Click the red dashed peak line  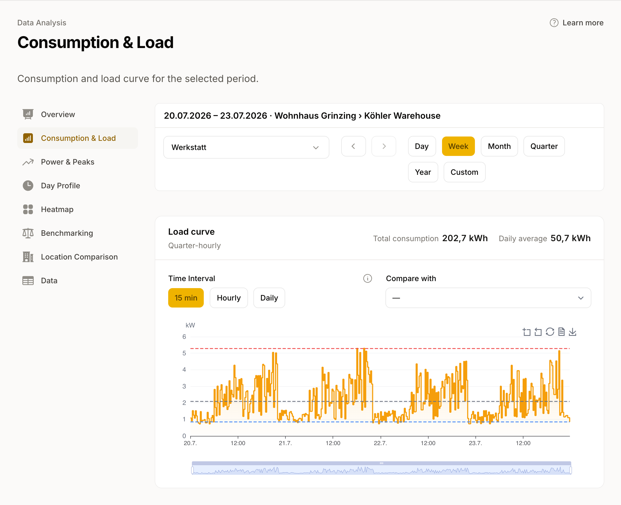point(380,348)
